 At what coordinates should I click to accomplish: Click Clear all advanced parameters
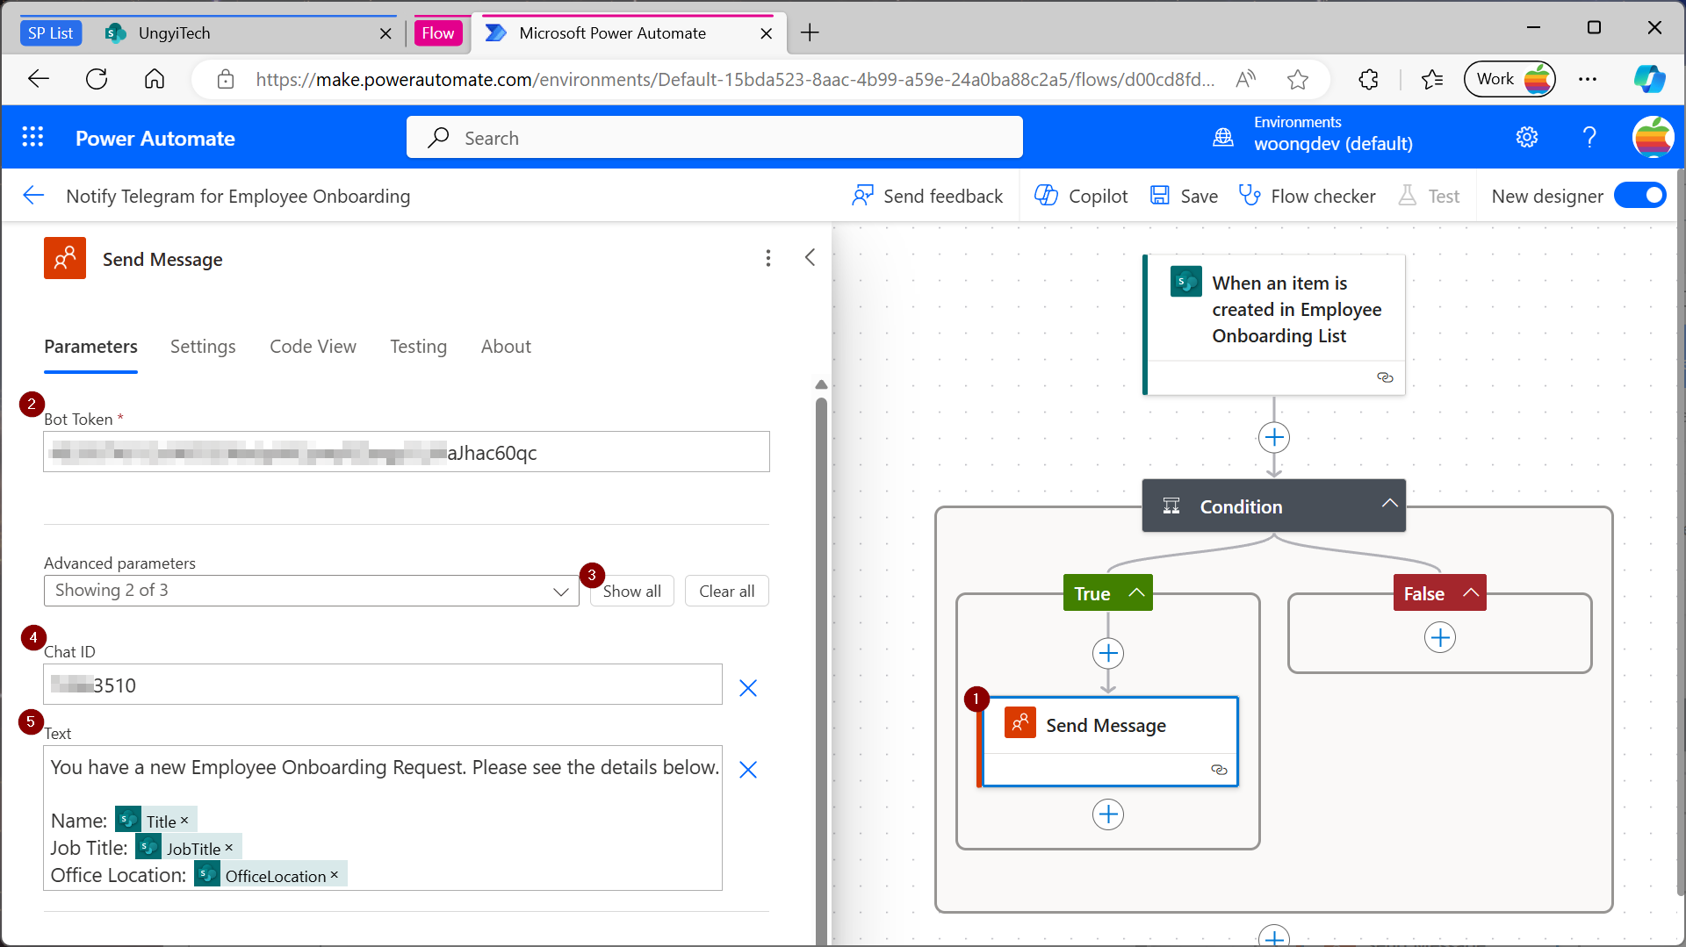click(726, 591)
